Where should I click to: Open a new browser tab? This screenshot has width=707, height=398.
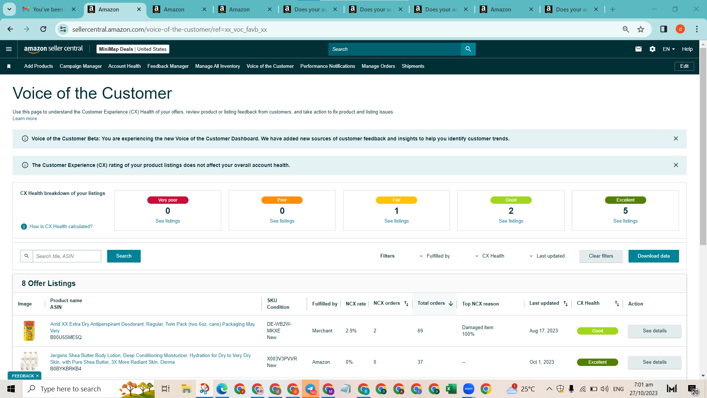tap(613, 10)
